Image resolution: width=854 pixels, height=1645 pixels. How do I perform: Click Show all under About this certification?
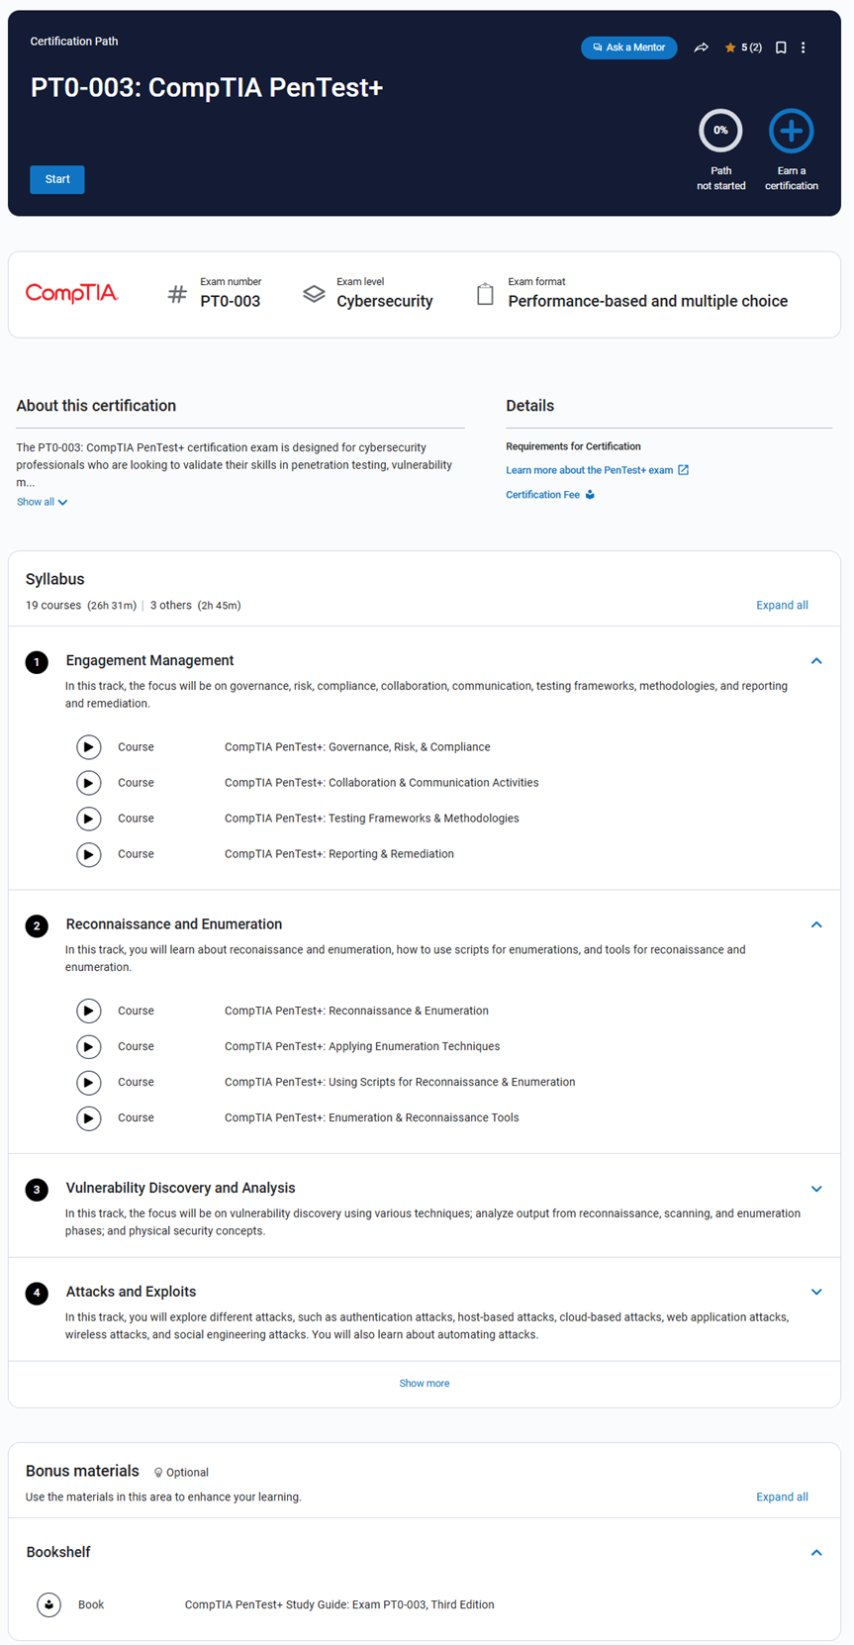[42, 502]
